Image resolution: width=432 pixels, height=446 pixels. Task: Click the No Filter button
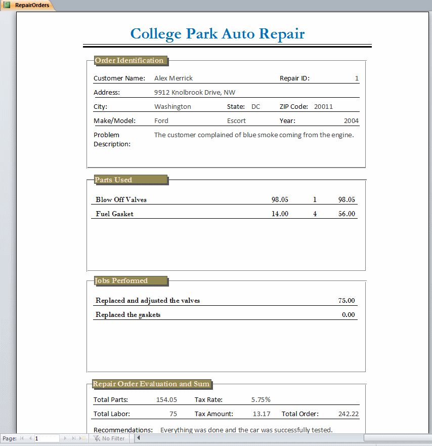tap(109, 438)
